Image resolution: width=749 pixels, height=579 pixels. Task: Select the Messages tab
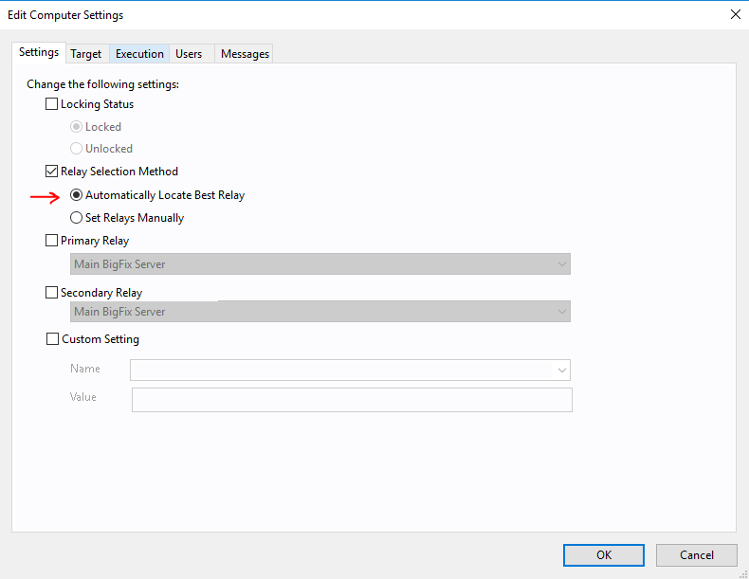pos(245,54)
